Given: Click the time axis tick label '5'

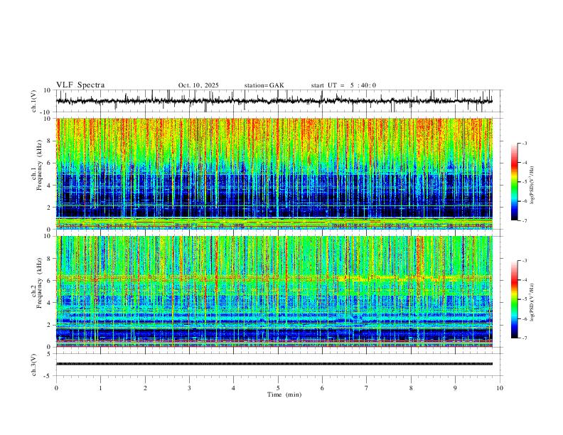Looking at the screenshot, I should 278,388.
